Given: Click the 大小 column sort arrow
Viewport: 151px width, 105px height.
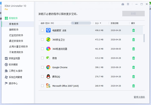Looking at the screenshot, I should tap(100, 23).
